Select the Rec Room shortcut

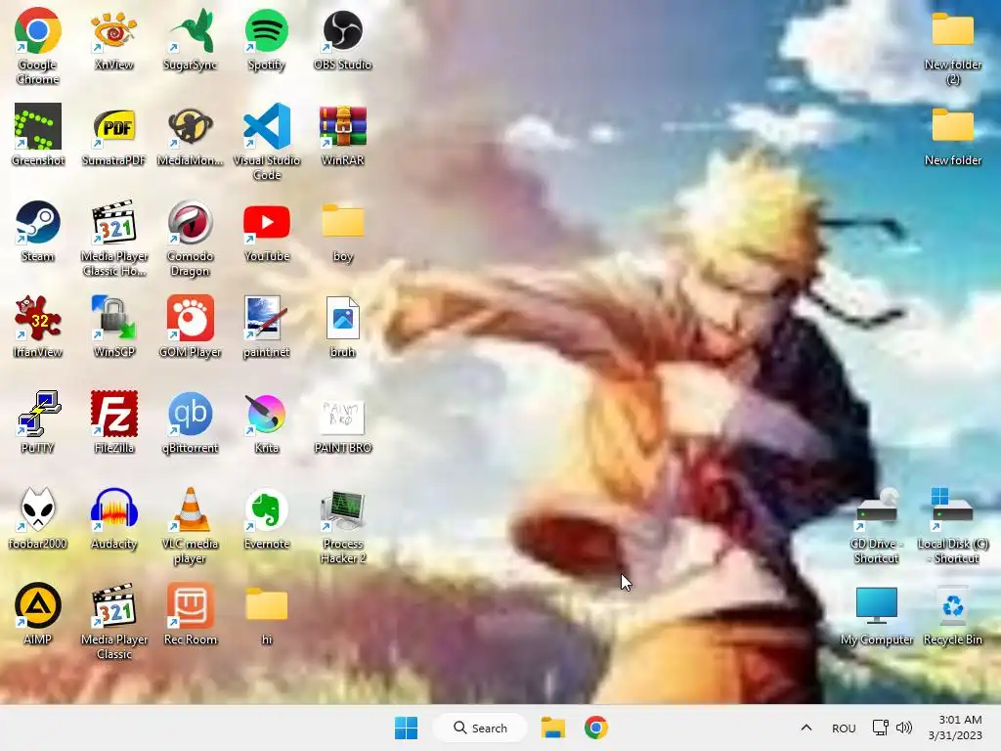tap(191, 605)
